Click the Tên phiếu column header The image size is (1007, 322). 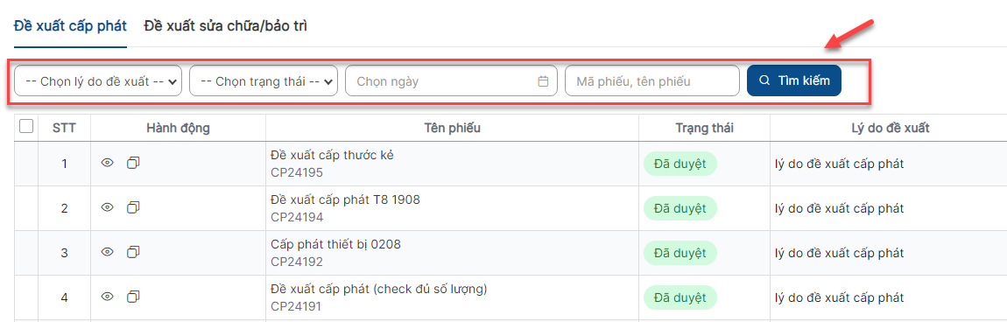click(x=452, y=129)
